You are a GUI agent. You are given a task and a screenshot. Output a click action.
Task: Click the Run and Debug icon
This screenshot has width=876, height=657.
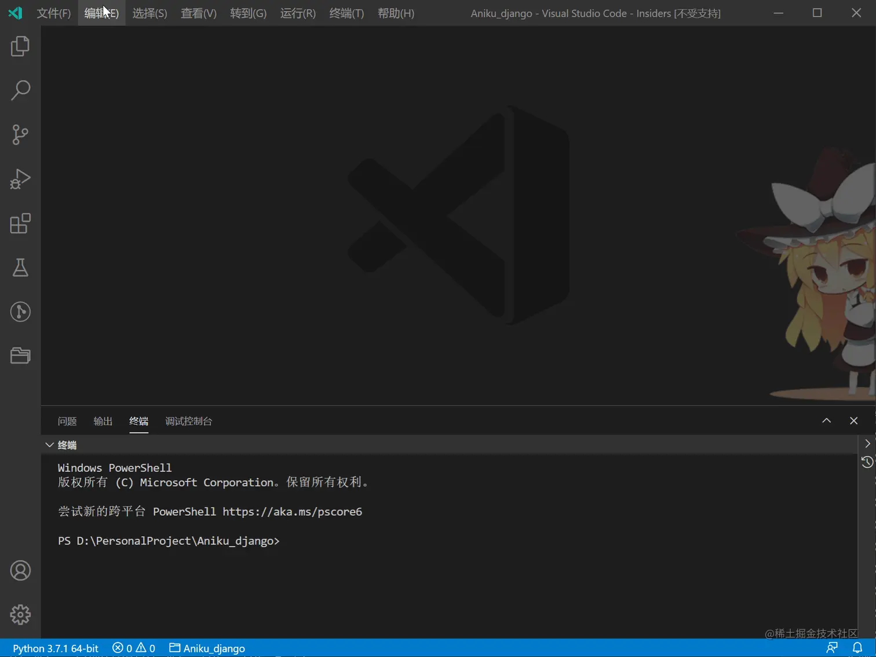20,179
